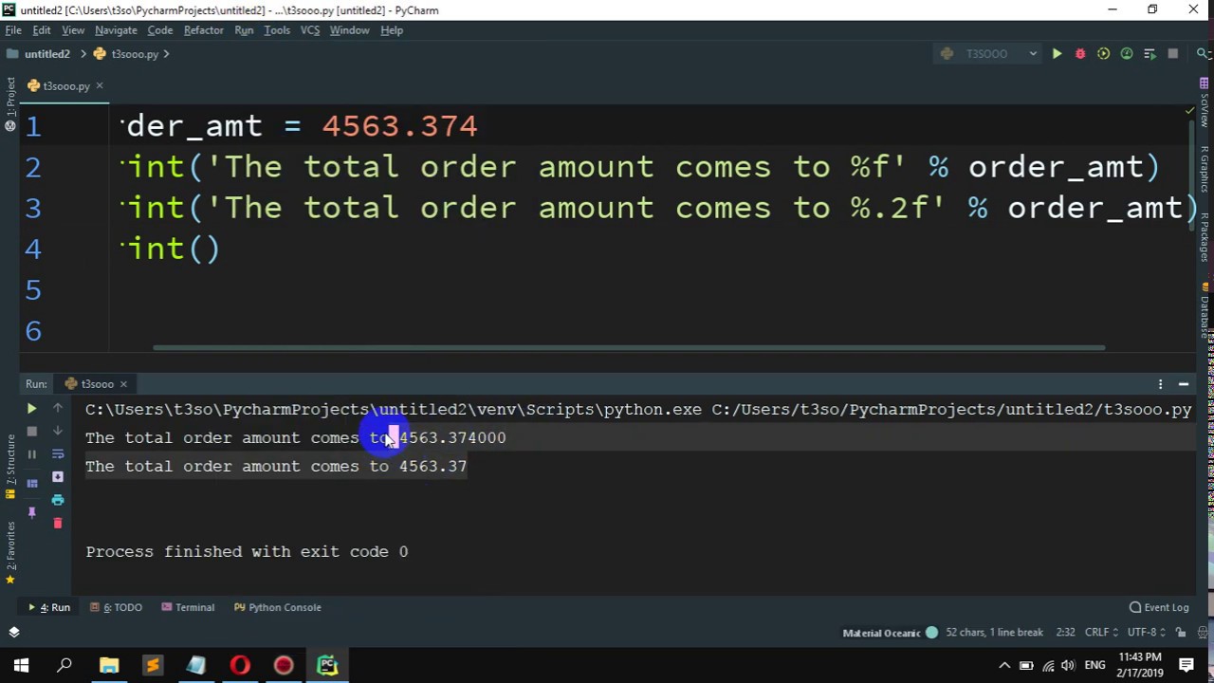Open the Edit menu
The image size is (1214, 683).
click(42, 30)
